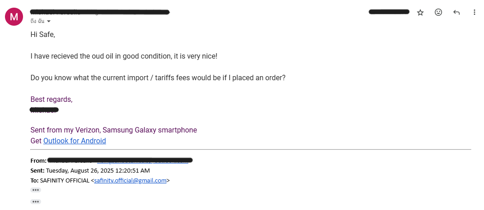Viewport: 484px width, 210px height.
Task: Expand recipient details arrow beside "ถึง ฉัน"
Action: point(49,22)
